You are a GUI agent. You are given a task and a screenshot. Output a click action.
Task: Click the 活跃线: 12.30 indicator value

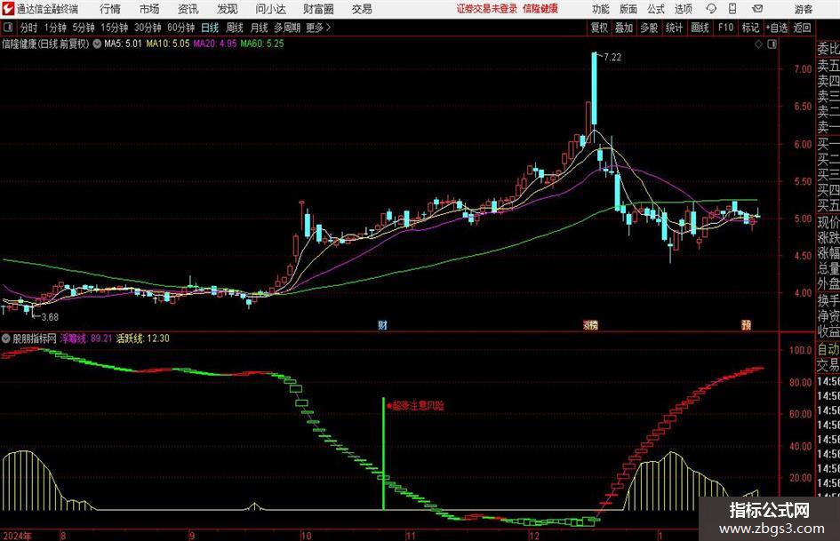(142, 338)
